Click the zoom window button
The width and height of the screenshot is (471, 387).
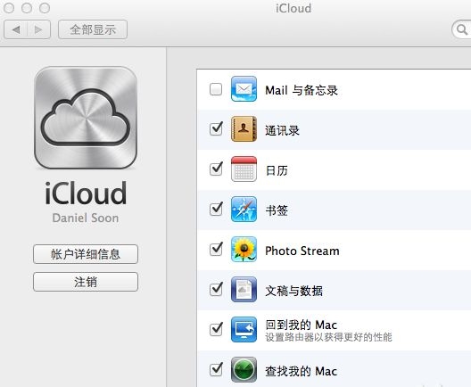tap(45, 8)
